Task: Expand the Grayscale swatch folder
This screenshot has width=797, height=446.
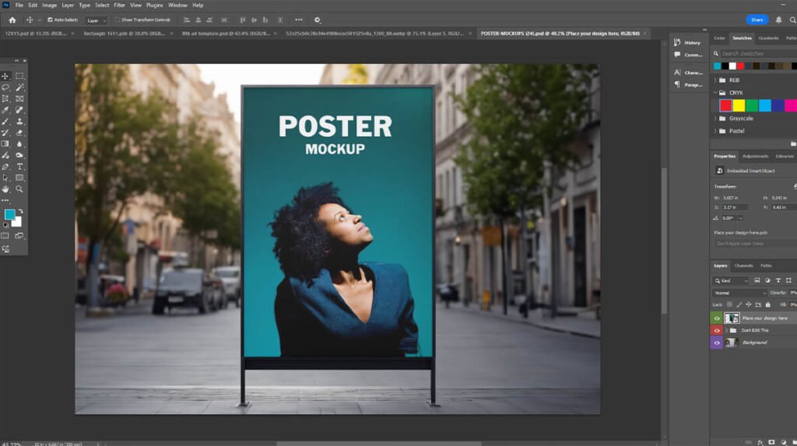Action: pos(716,118)
